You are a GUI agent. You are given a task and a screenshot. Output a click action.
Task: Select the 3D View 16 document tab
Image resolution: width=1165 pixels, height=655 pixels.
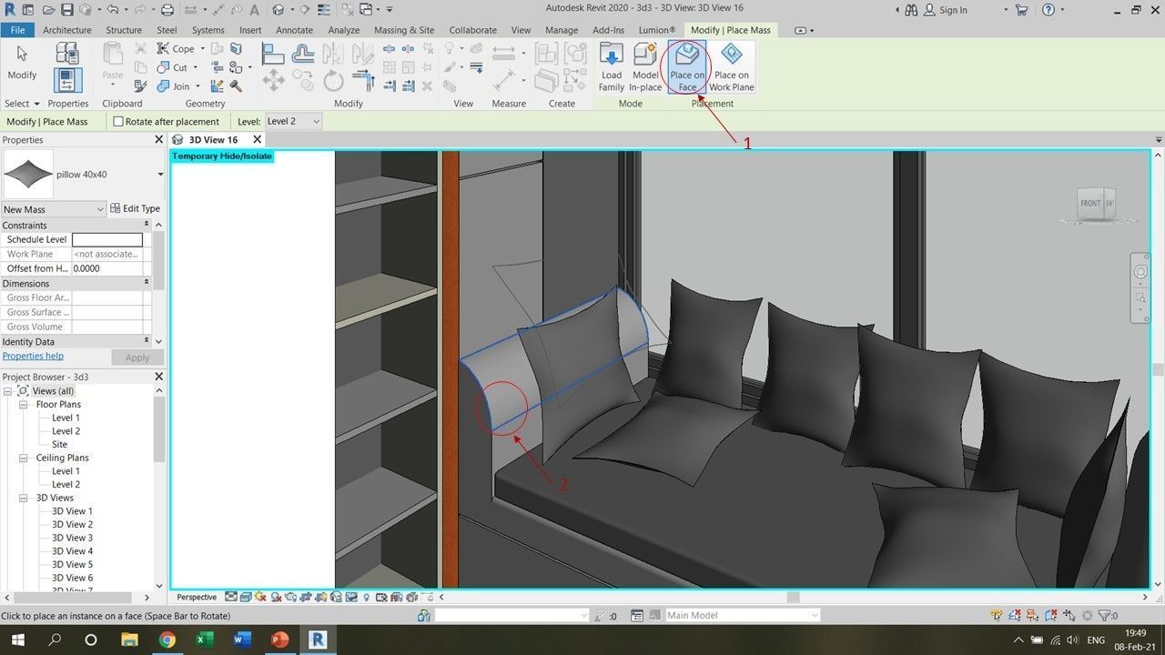[x=213, y=140]
